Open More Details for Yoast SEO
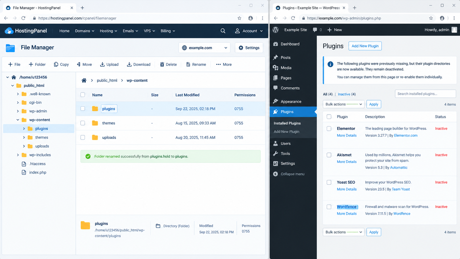460x259 pixels. click(x=347, y=189)
